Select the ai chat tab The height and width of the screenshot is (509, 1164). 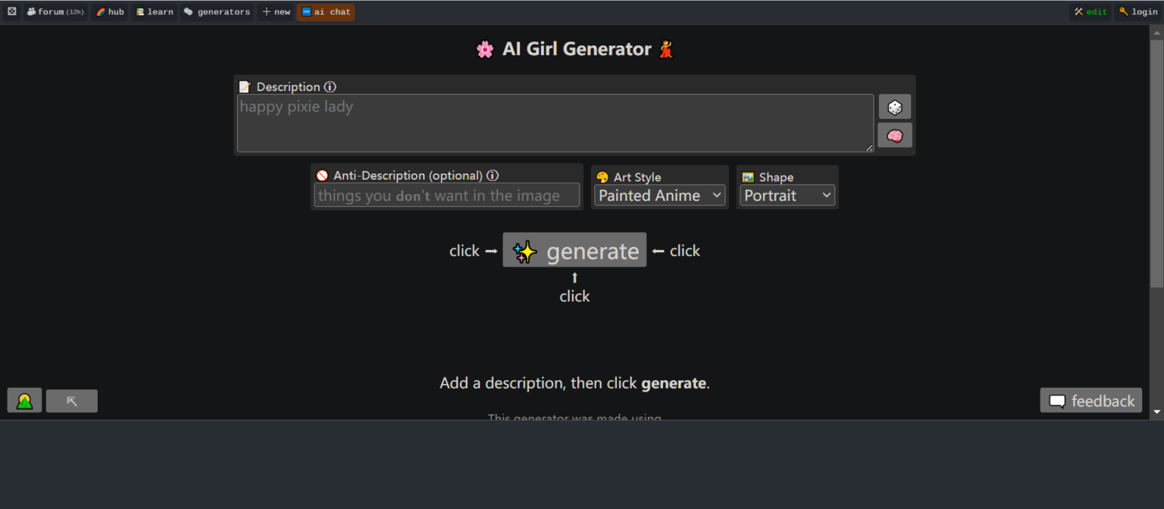[326, 12]
